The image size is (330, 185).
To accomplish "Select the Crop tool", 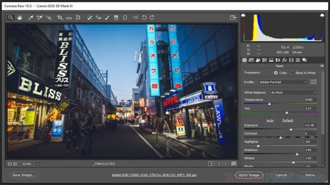I will 60,17.
